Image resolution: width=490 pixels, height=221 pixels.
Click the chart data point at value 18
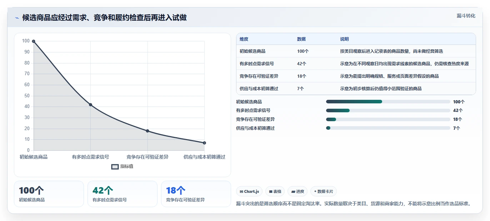147,131
